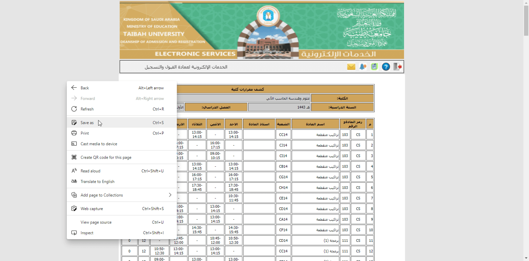Click the scrollbar up arrow

pos(526,3)
